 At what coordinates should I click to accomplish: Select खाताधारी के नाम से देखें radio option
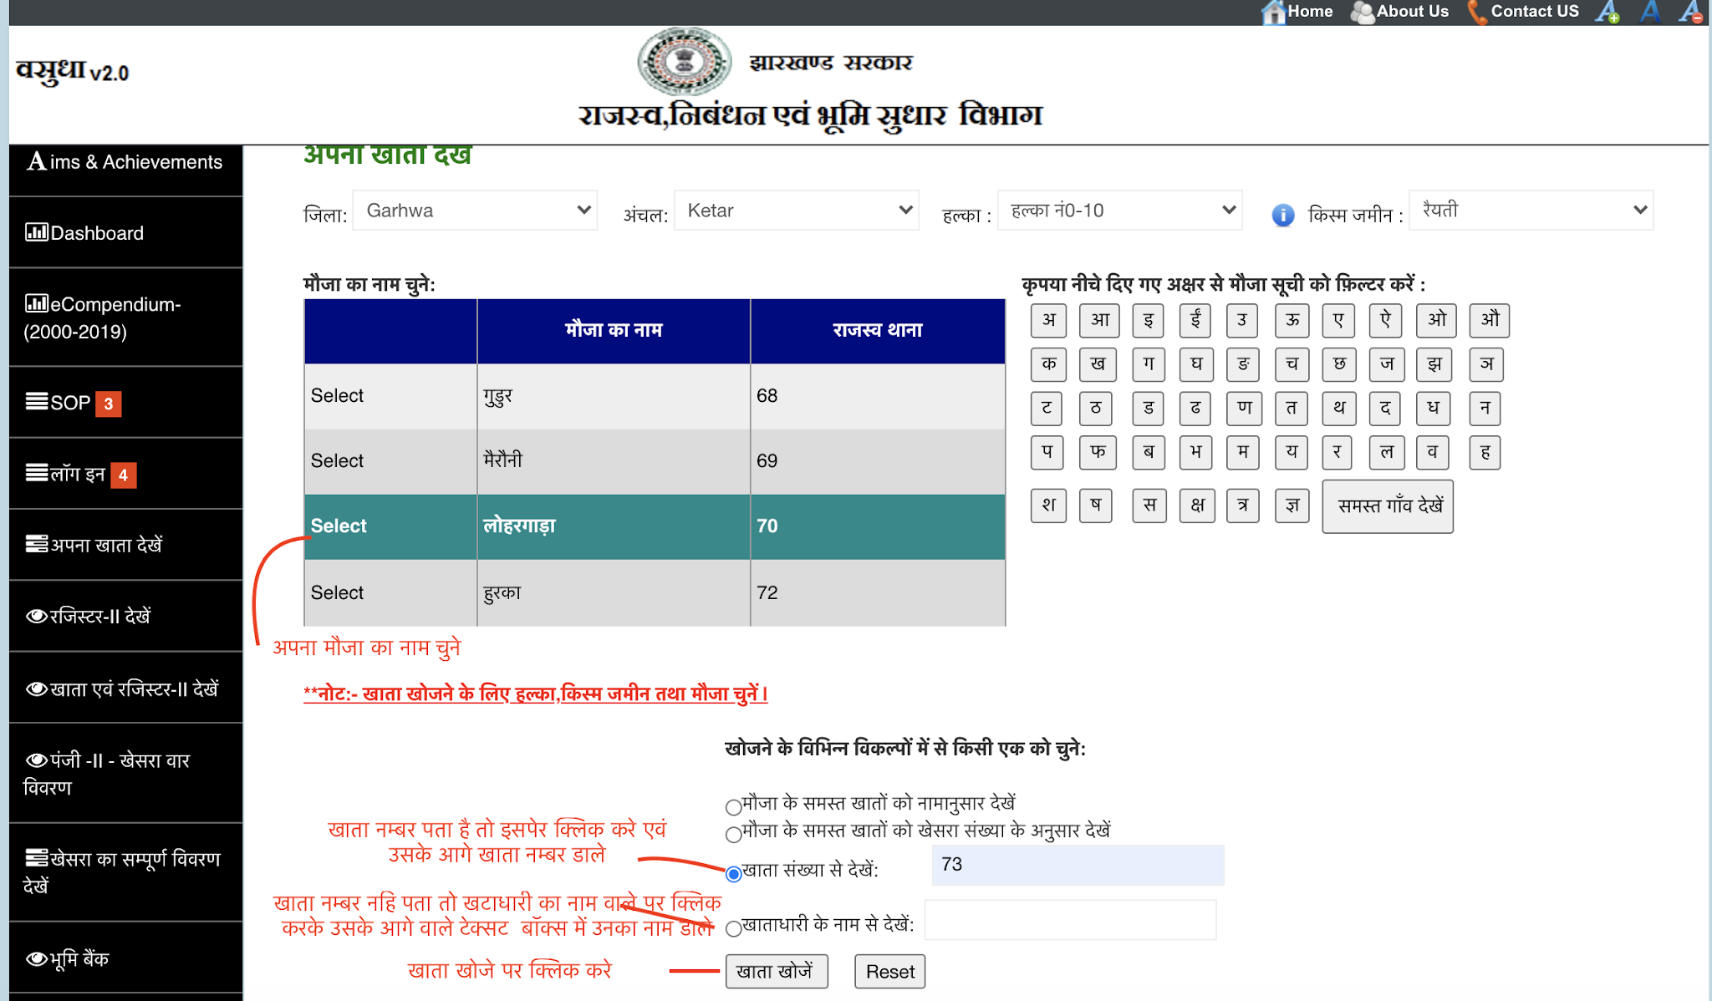(x=734, y=928)
